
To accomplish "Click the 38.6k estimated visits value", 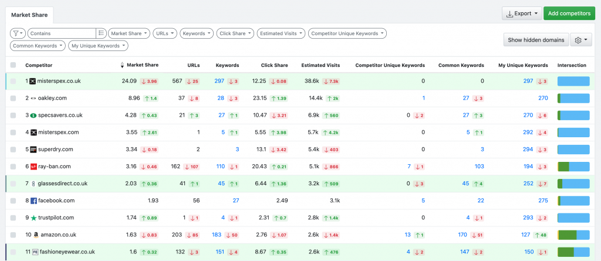I will (312, 82).
